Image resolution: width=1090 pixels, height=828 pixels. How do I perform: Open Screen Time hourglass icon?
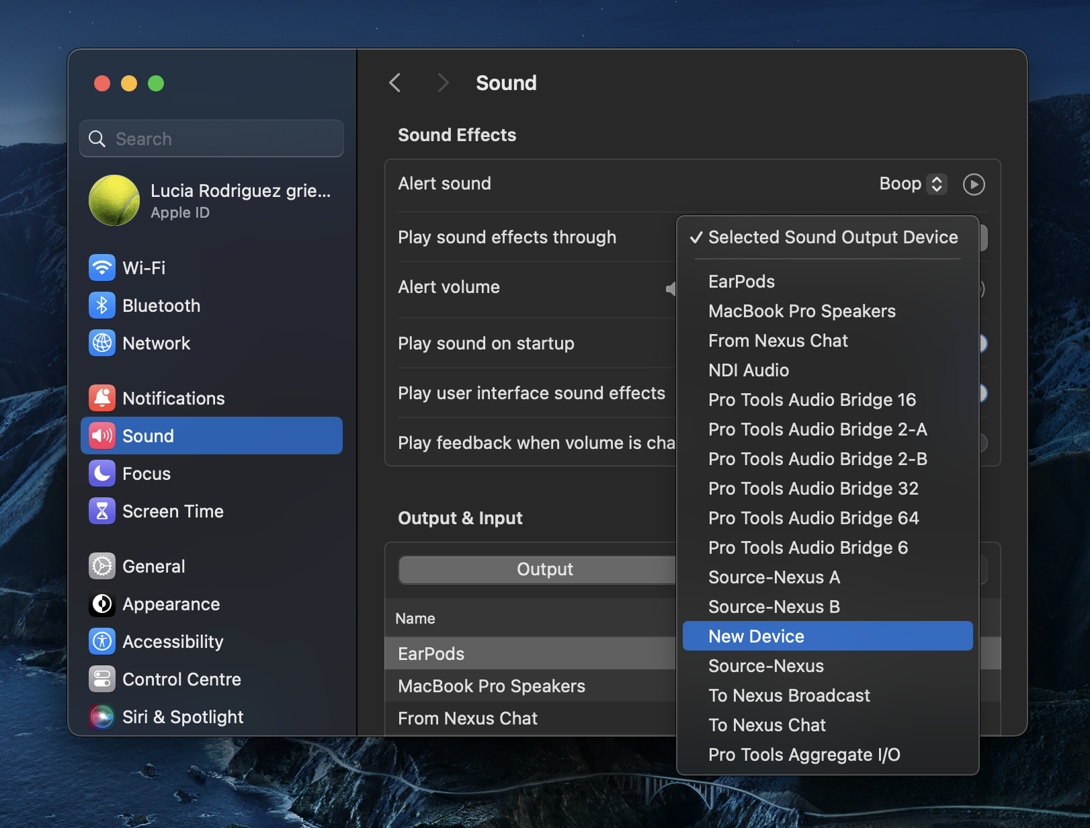click(x=102, y=511)
